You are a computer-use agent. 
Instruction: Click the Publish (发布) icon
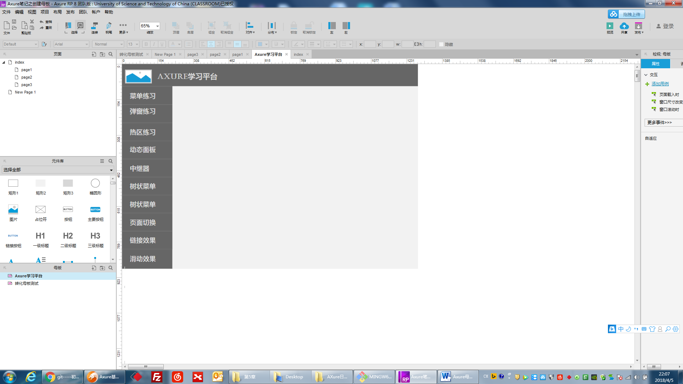(x=639, y=26)
